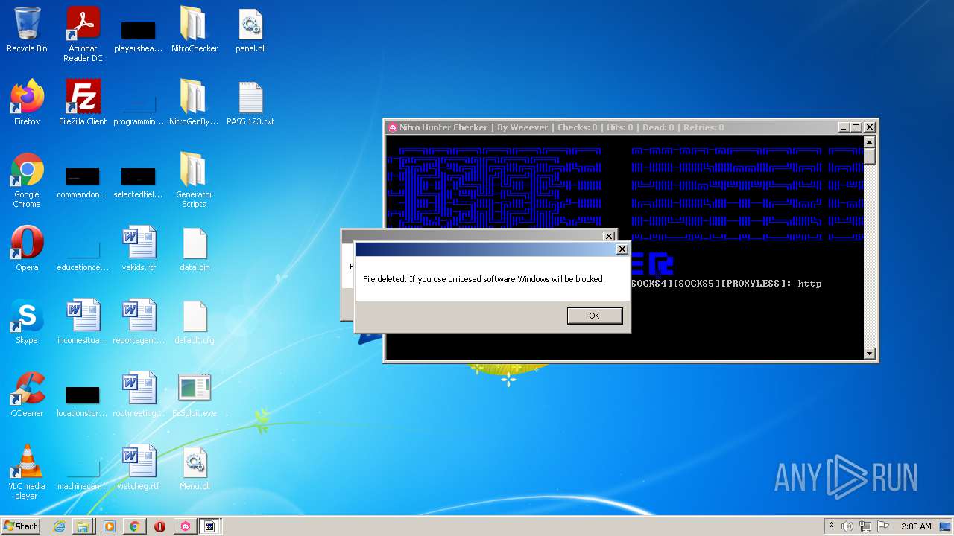Select Acrobat Reader DC desktop shortcut
Viewport: 954px width, 536px height.
83,34
